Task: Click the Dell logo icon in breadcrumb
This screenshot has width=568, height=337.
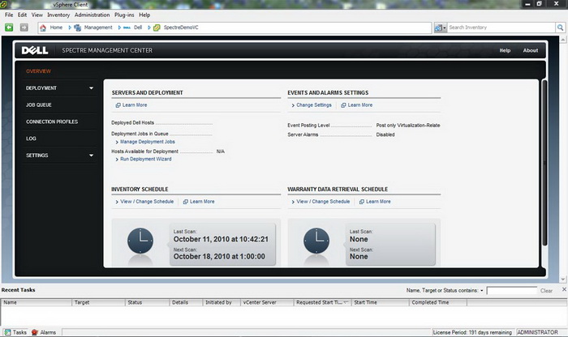Action: (127, 28)
